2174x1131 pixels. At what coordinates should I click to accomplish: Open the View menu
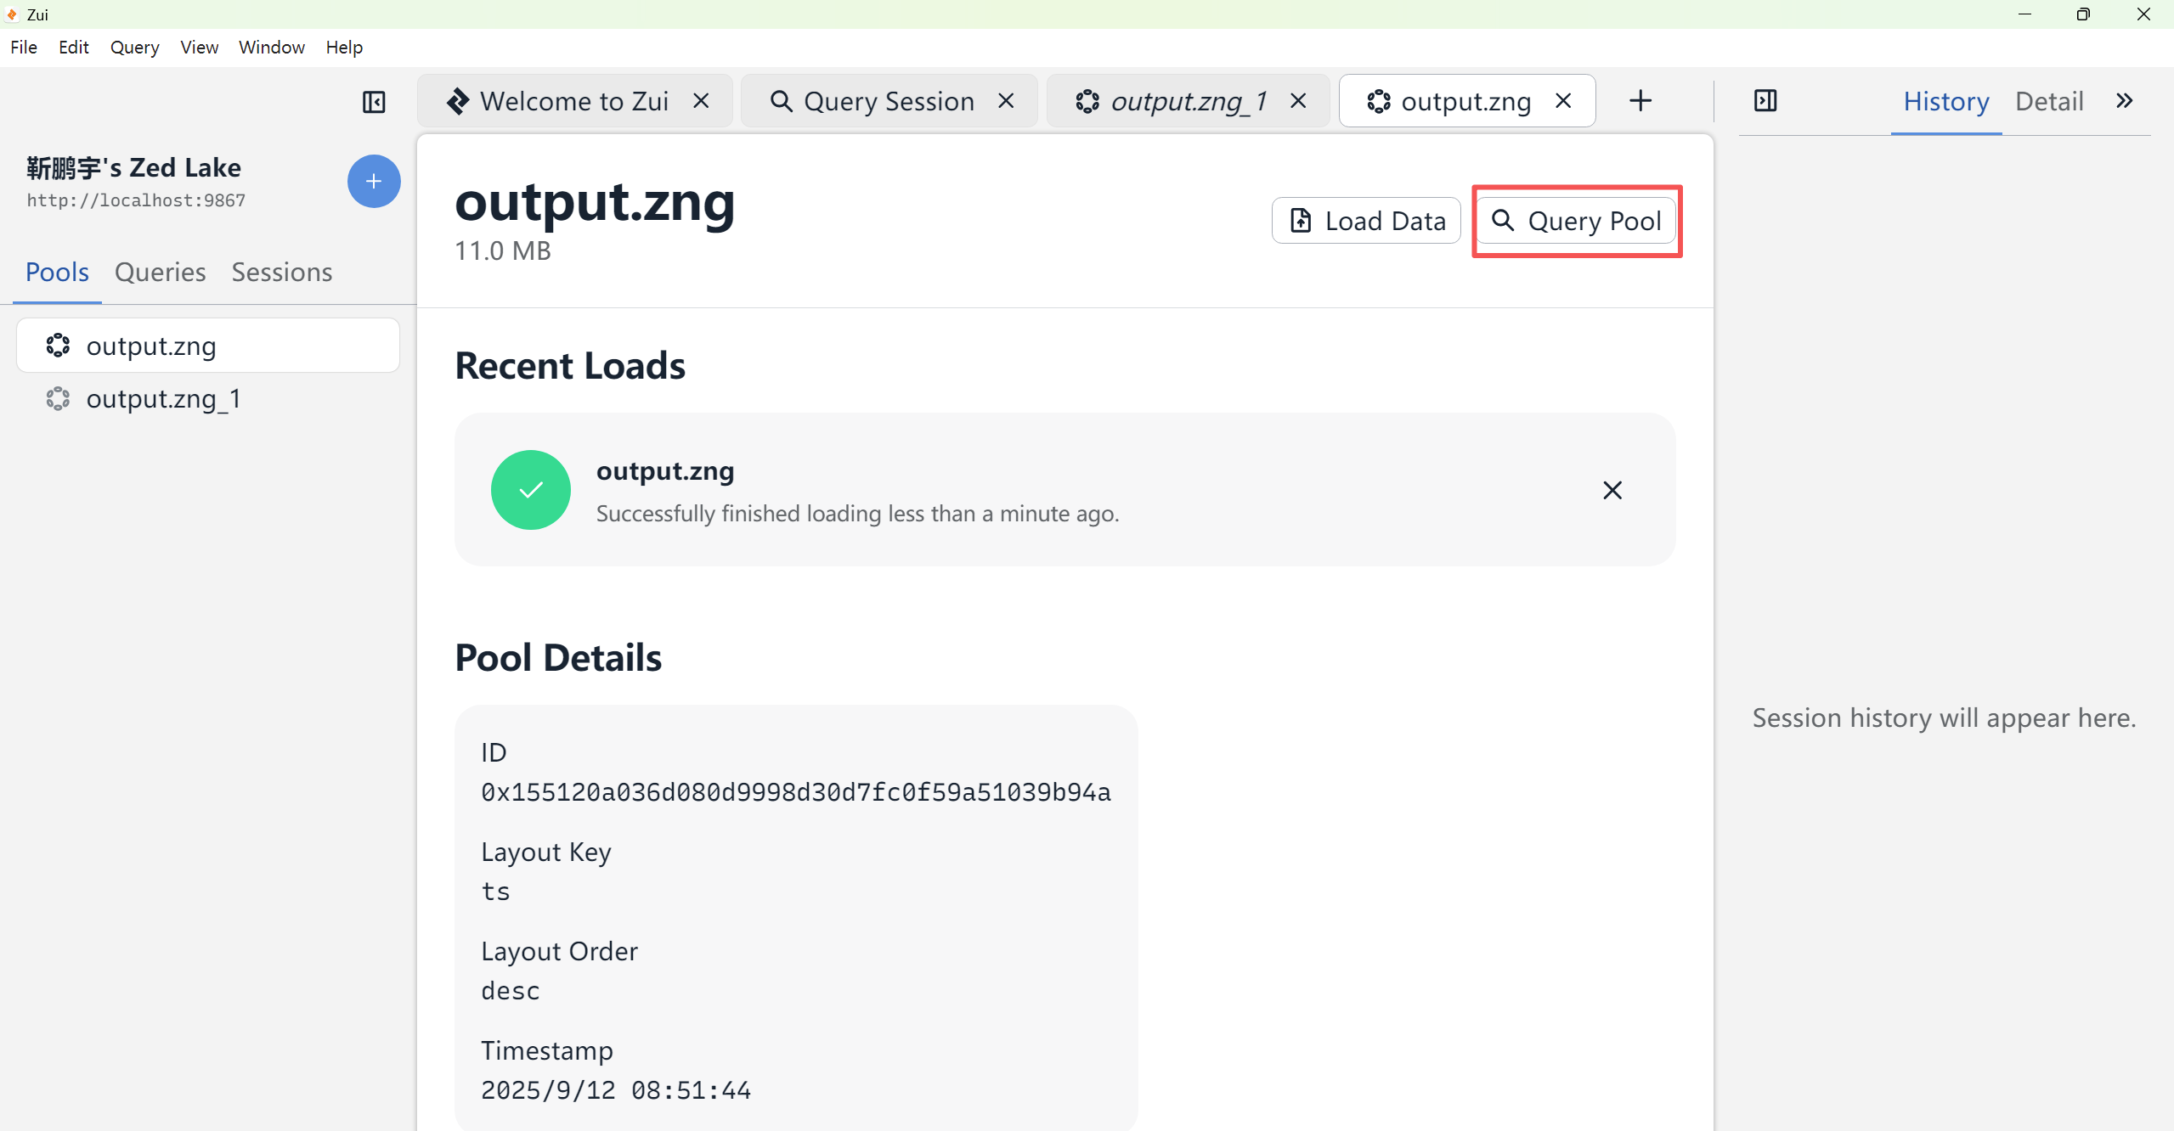pyautogui.click(x=199, y=48)
